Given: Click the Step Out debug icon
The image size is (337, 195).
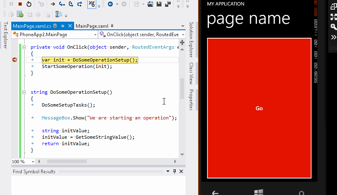Looking at the screenshot, I should click(x=80, y=4).
